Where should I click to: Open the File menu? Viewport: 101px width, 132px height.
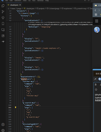(x=7, y=1)
